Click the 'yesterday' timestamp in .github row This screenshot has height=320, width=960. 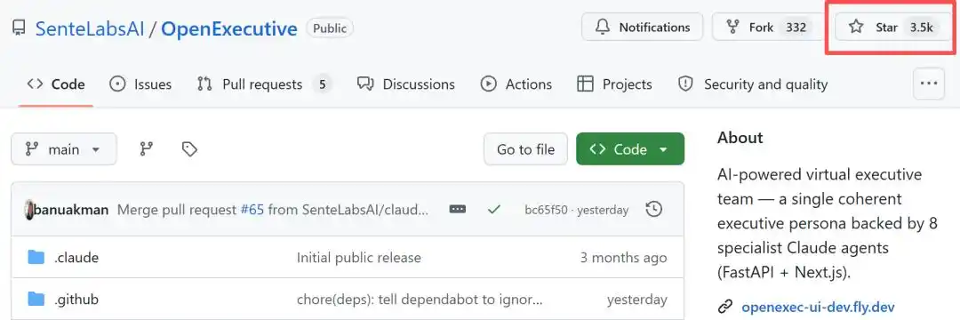pyautogui.click(x=637, y=300)
